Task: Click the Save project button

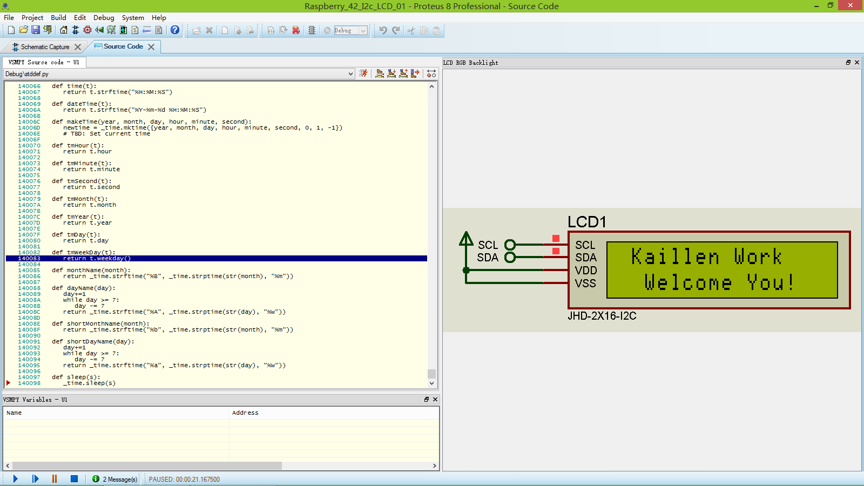Action: click(x=36, y=30)
